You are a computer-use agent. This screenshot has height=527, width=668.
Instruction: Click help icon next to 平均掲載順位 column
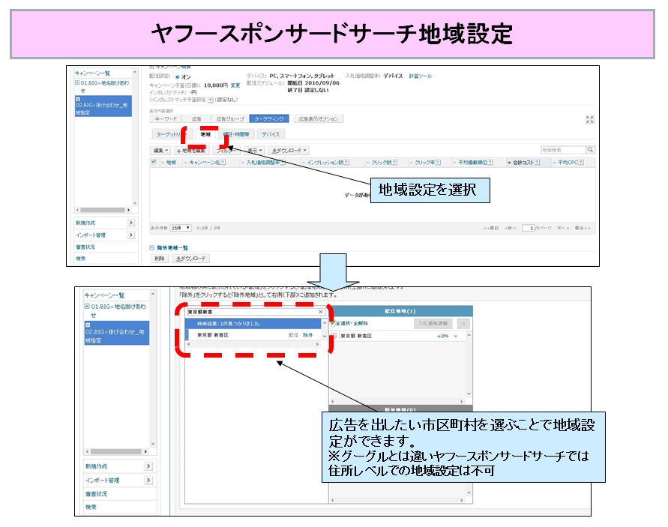point(490,163)
